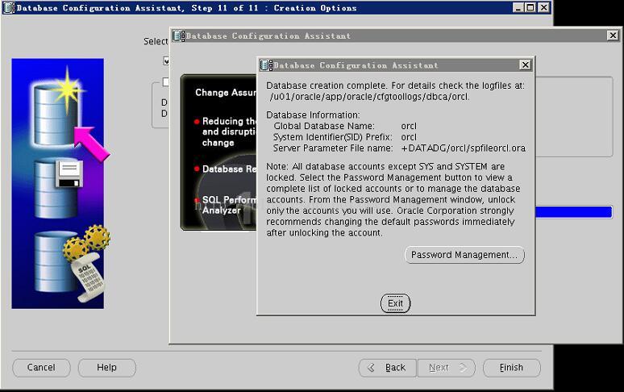Click the 'Database Information:' label
The width and height of the screenshot is (624, 392).
[313, 115]
